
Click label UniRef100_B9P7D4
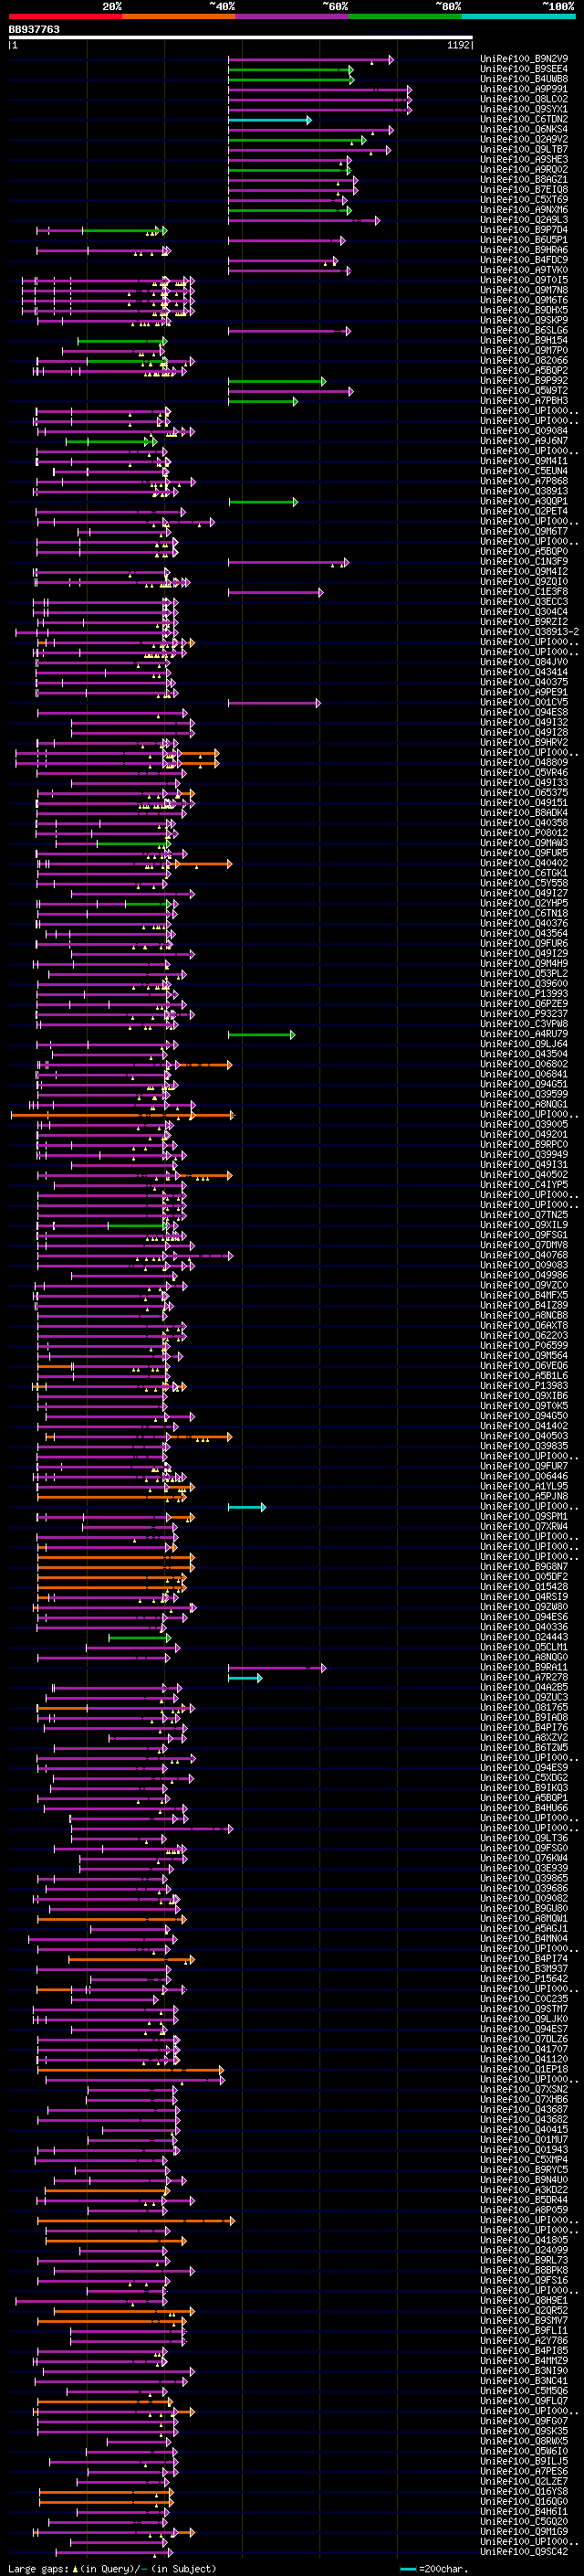click(524, 229)
